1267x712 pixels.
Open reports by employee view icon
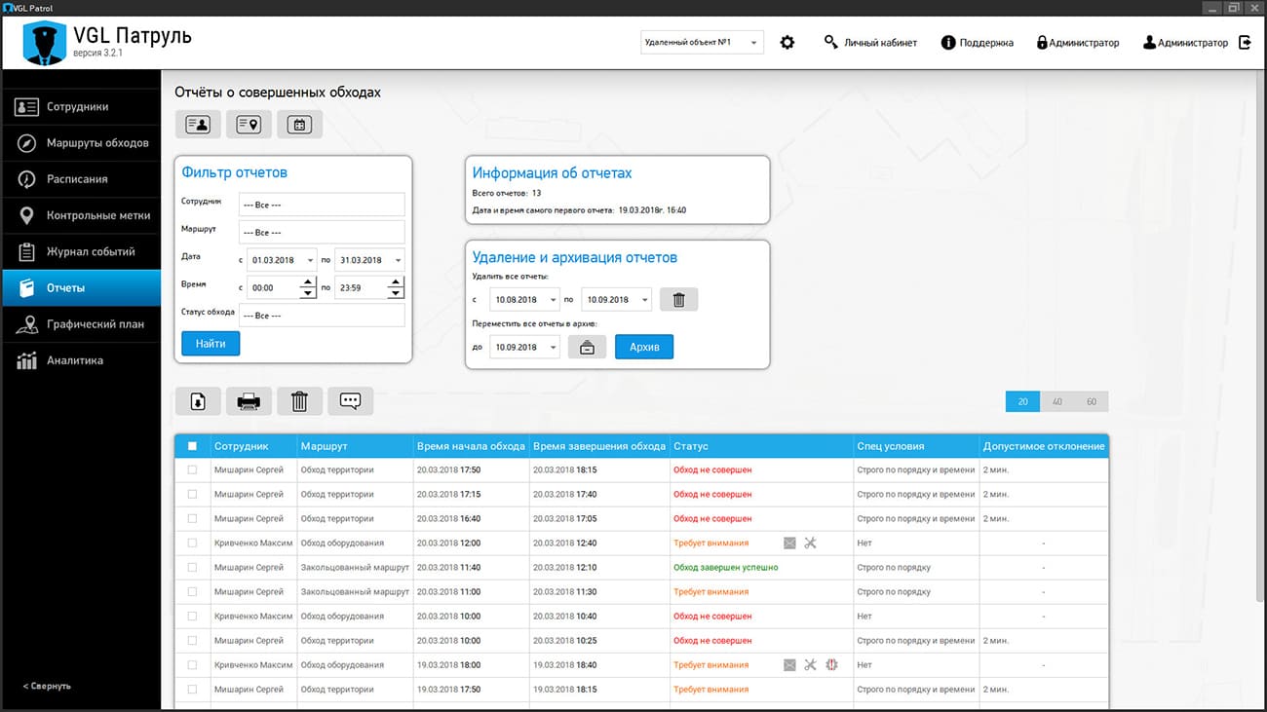pyautogui.click(x=198, y=125)
